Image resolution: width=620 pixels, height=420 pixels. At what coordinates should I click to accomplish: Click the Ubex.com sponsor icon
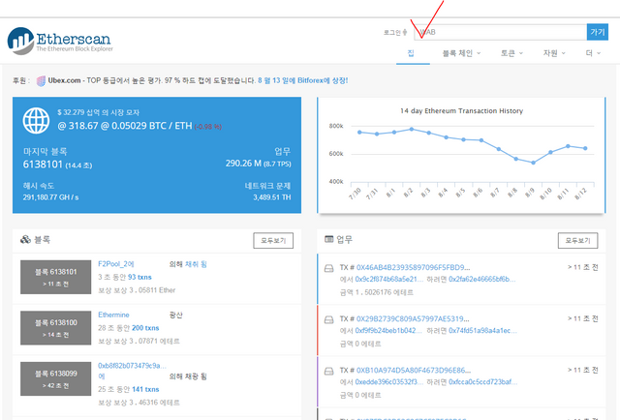pyautogui.click(x=41, y=81)
